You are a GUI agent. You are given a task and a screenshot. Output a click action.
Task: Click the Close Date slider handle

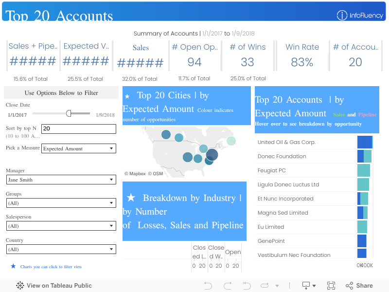click(69, 113)
